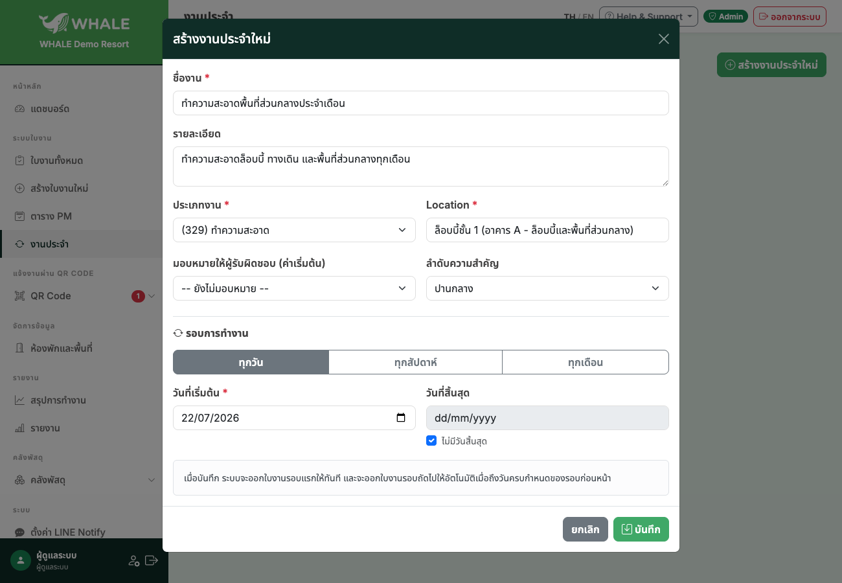Click the ชื่องาน text input field
The width and height of the screenshot is (842, 583).
421,103
